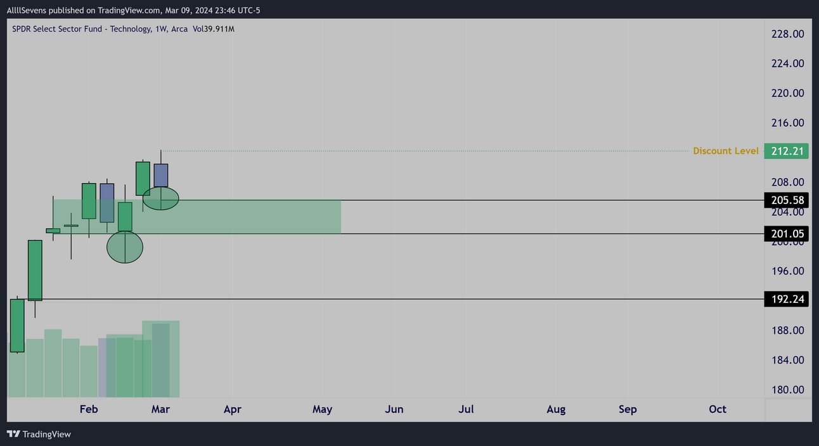
Task: Click the TradingView logo icon
Action: pos(13,434)
